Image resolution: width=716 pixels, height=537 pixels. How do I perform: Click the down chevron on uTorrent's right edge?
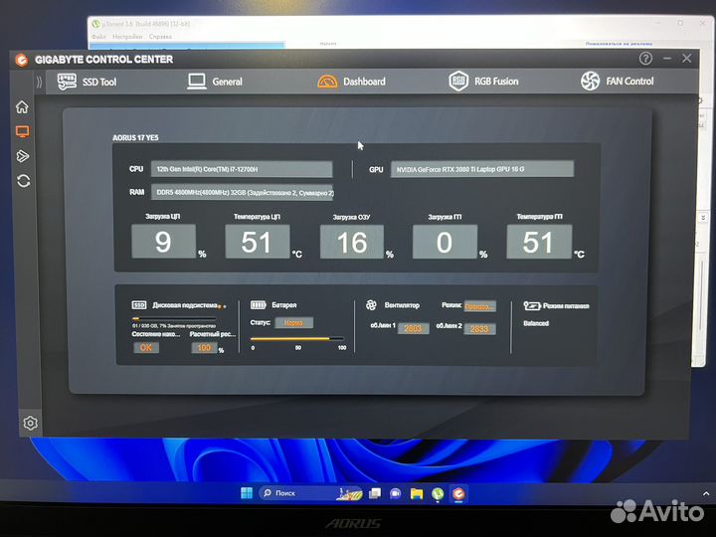(703, 218)
